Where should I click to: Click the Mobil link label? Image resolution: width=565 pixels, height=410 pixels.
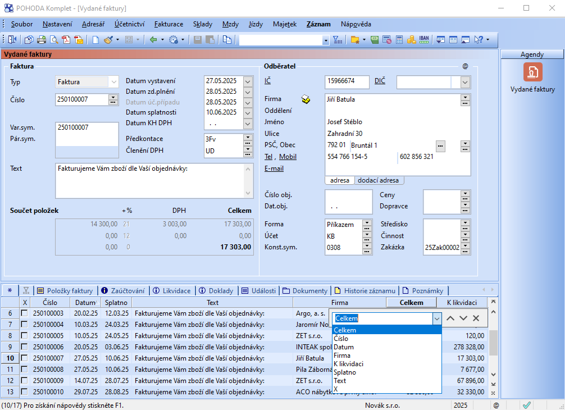(288, 156)
